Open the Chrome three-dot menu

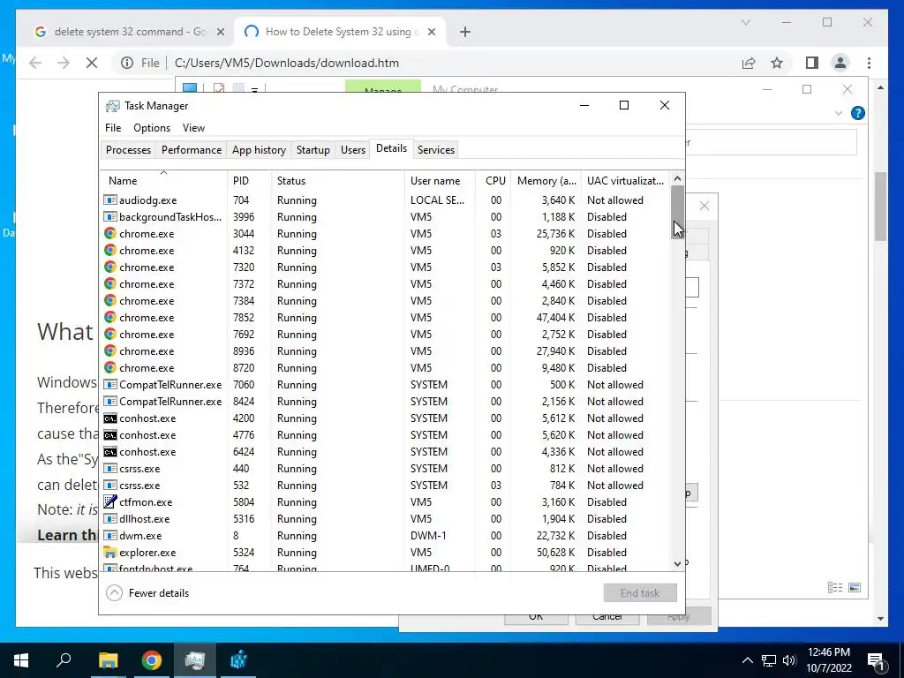click(x=869, y=63)
